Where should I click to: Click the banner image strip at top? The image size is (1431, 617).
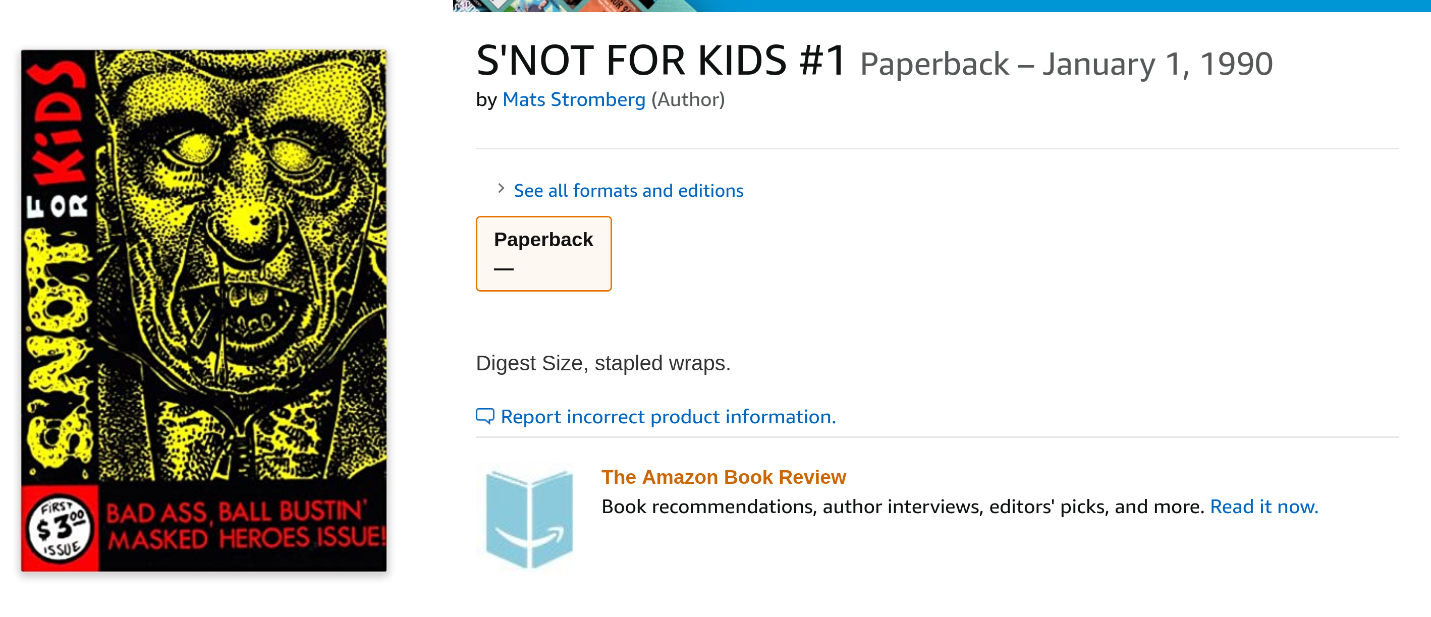942,6
